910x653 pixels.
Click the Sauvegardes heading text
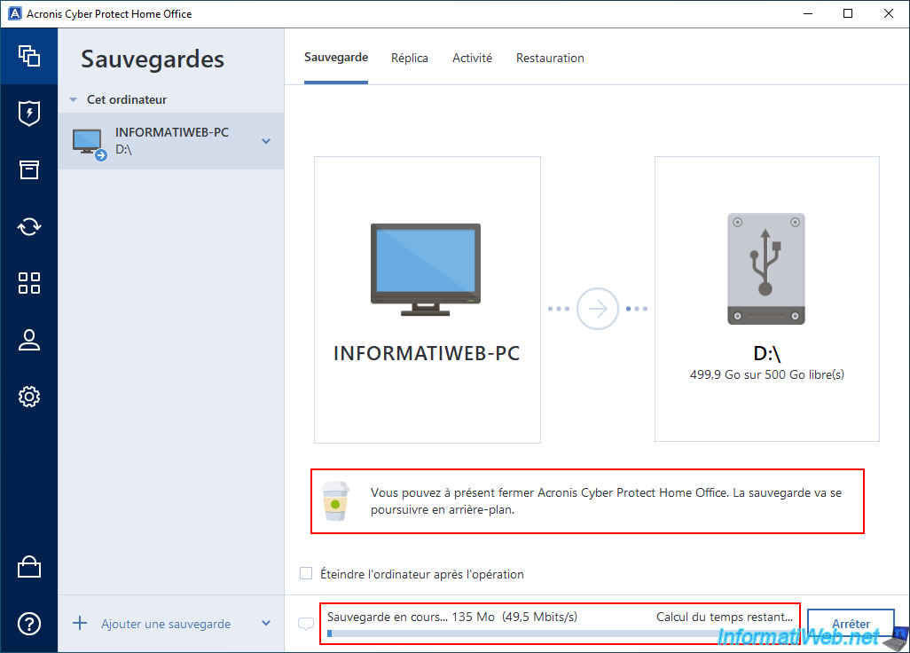tap(153, 59)
